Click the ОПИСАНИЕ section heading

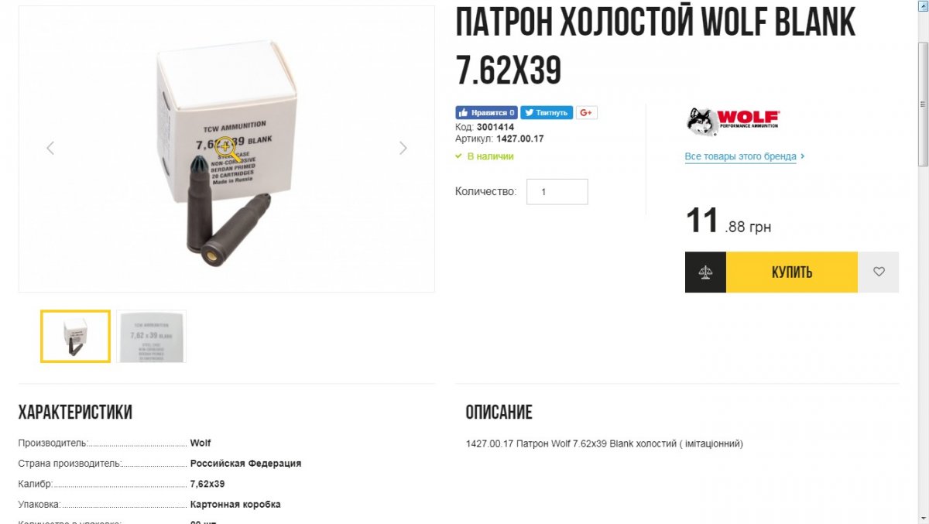[x=499, y=413]
